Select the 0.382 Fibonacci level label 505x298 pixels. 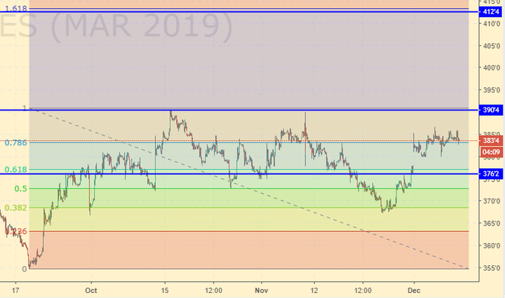(x=15, y=208)
